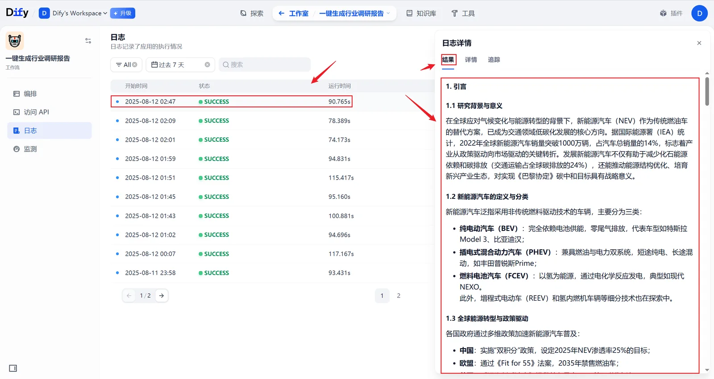714x379 pixels.
Task: Collapse the sidebar with the bottom panel icon
Action: [x=13, y=368]
